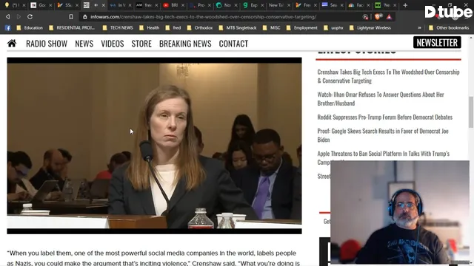This screenshot has width=474, height=266.
Task: Open the Other bookmarks folder
Action: pos(449,28)
